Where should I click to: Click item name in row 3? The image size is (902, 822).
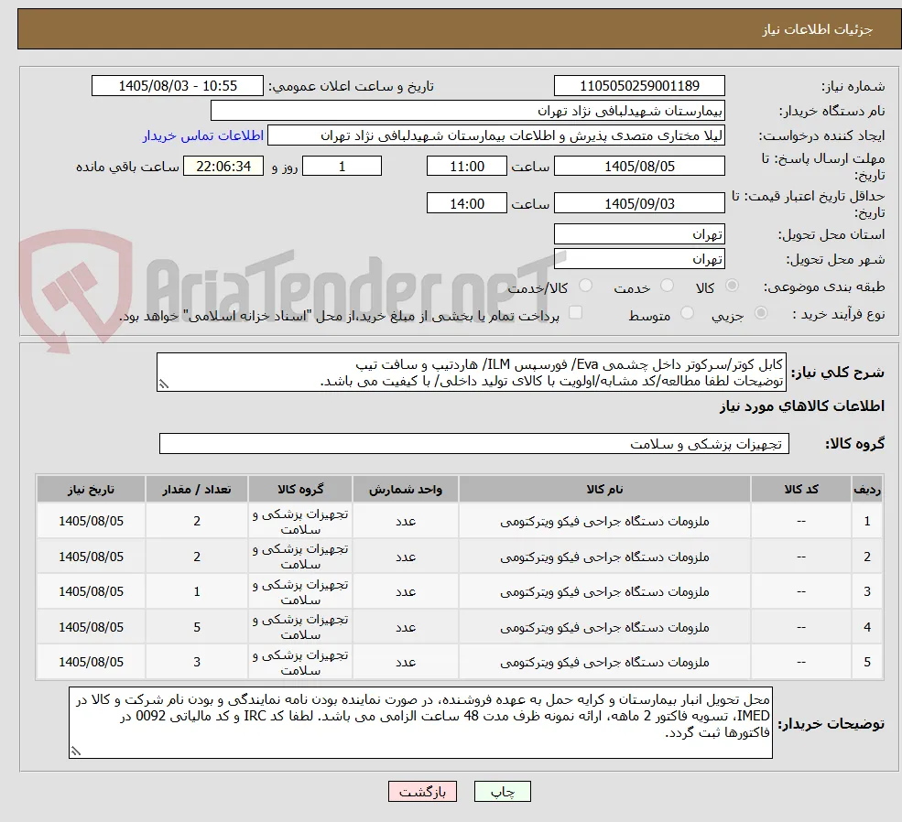[604, 591]
